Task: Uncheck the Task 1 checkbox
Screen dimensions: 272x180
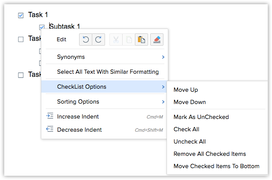Action: coord(21,15)
